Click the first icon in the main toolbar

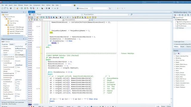pos(2,8)
